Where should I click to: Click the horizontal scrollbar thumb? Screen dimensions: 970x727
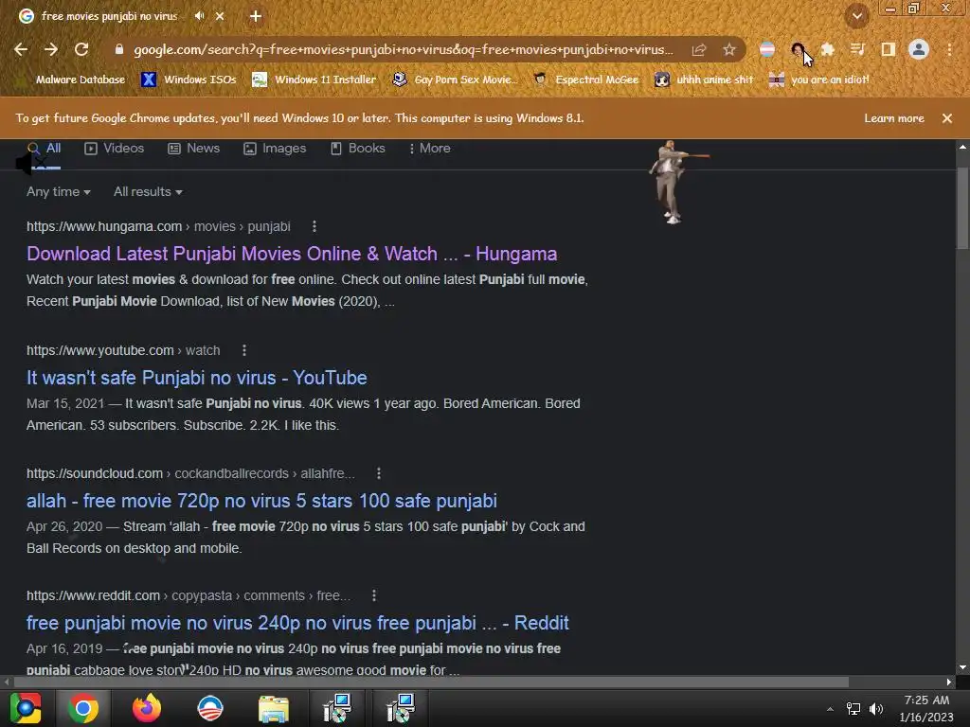[x=431, y=682]
